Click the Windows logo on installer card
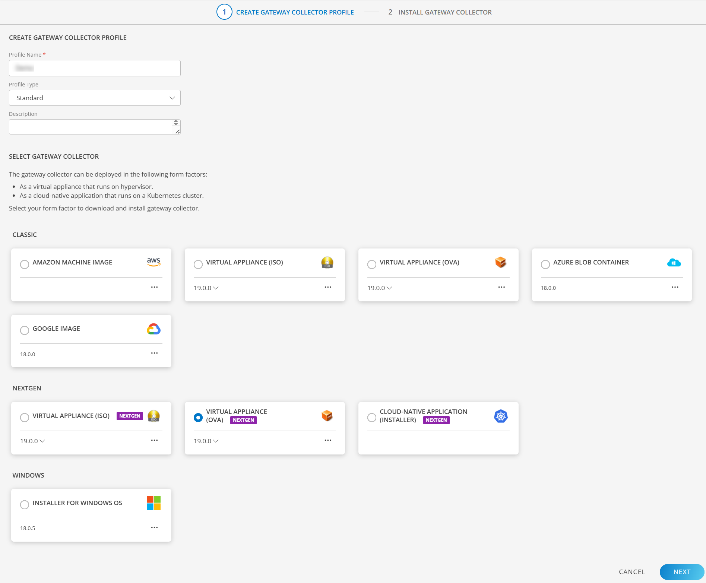This screenshot has width=706, height=583. tap(153, 503)
